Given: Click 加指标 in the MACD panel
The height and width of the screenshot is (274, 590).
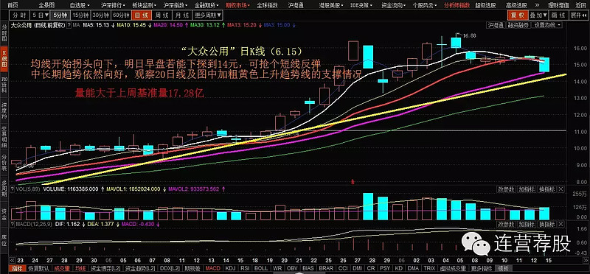Looking at the screenshot, I should pos(527,224).
